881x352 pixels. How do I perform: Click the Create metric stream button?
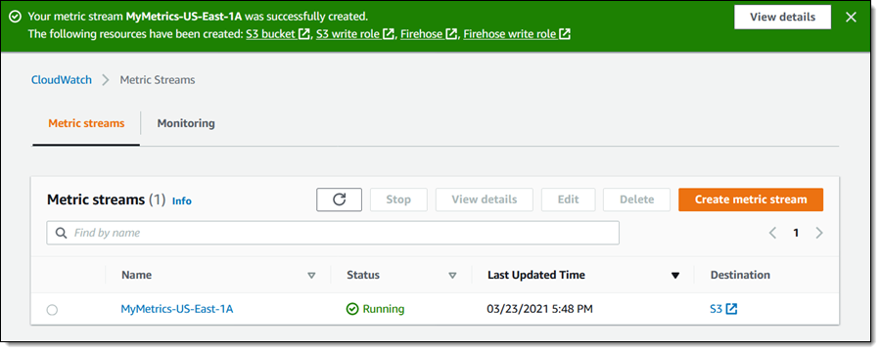point(751,199)
